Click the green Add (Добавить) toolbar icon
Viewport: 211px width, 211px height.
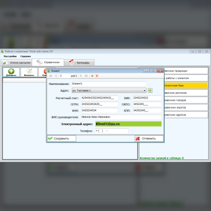pos(11,71)
